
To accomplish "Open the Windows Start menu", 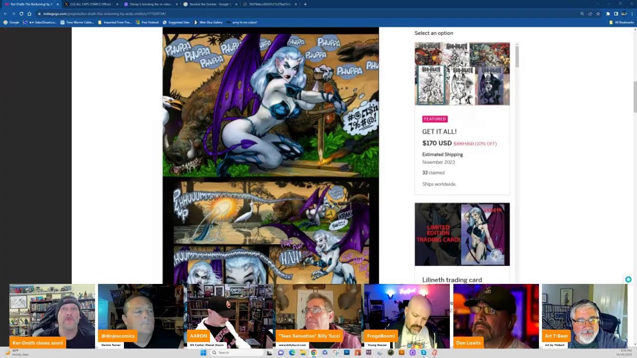I will click(x=203, y=353).
